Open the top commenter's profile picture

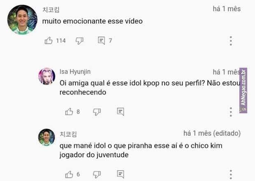click(x=23, y=19)
